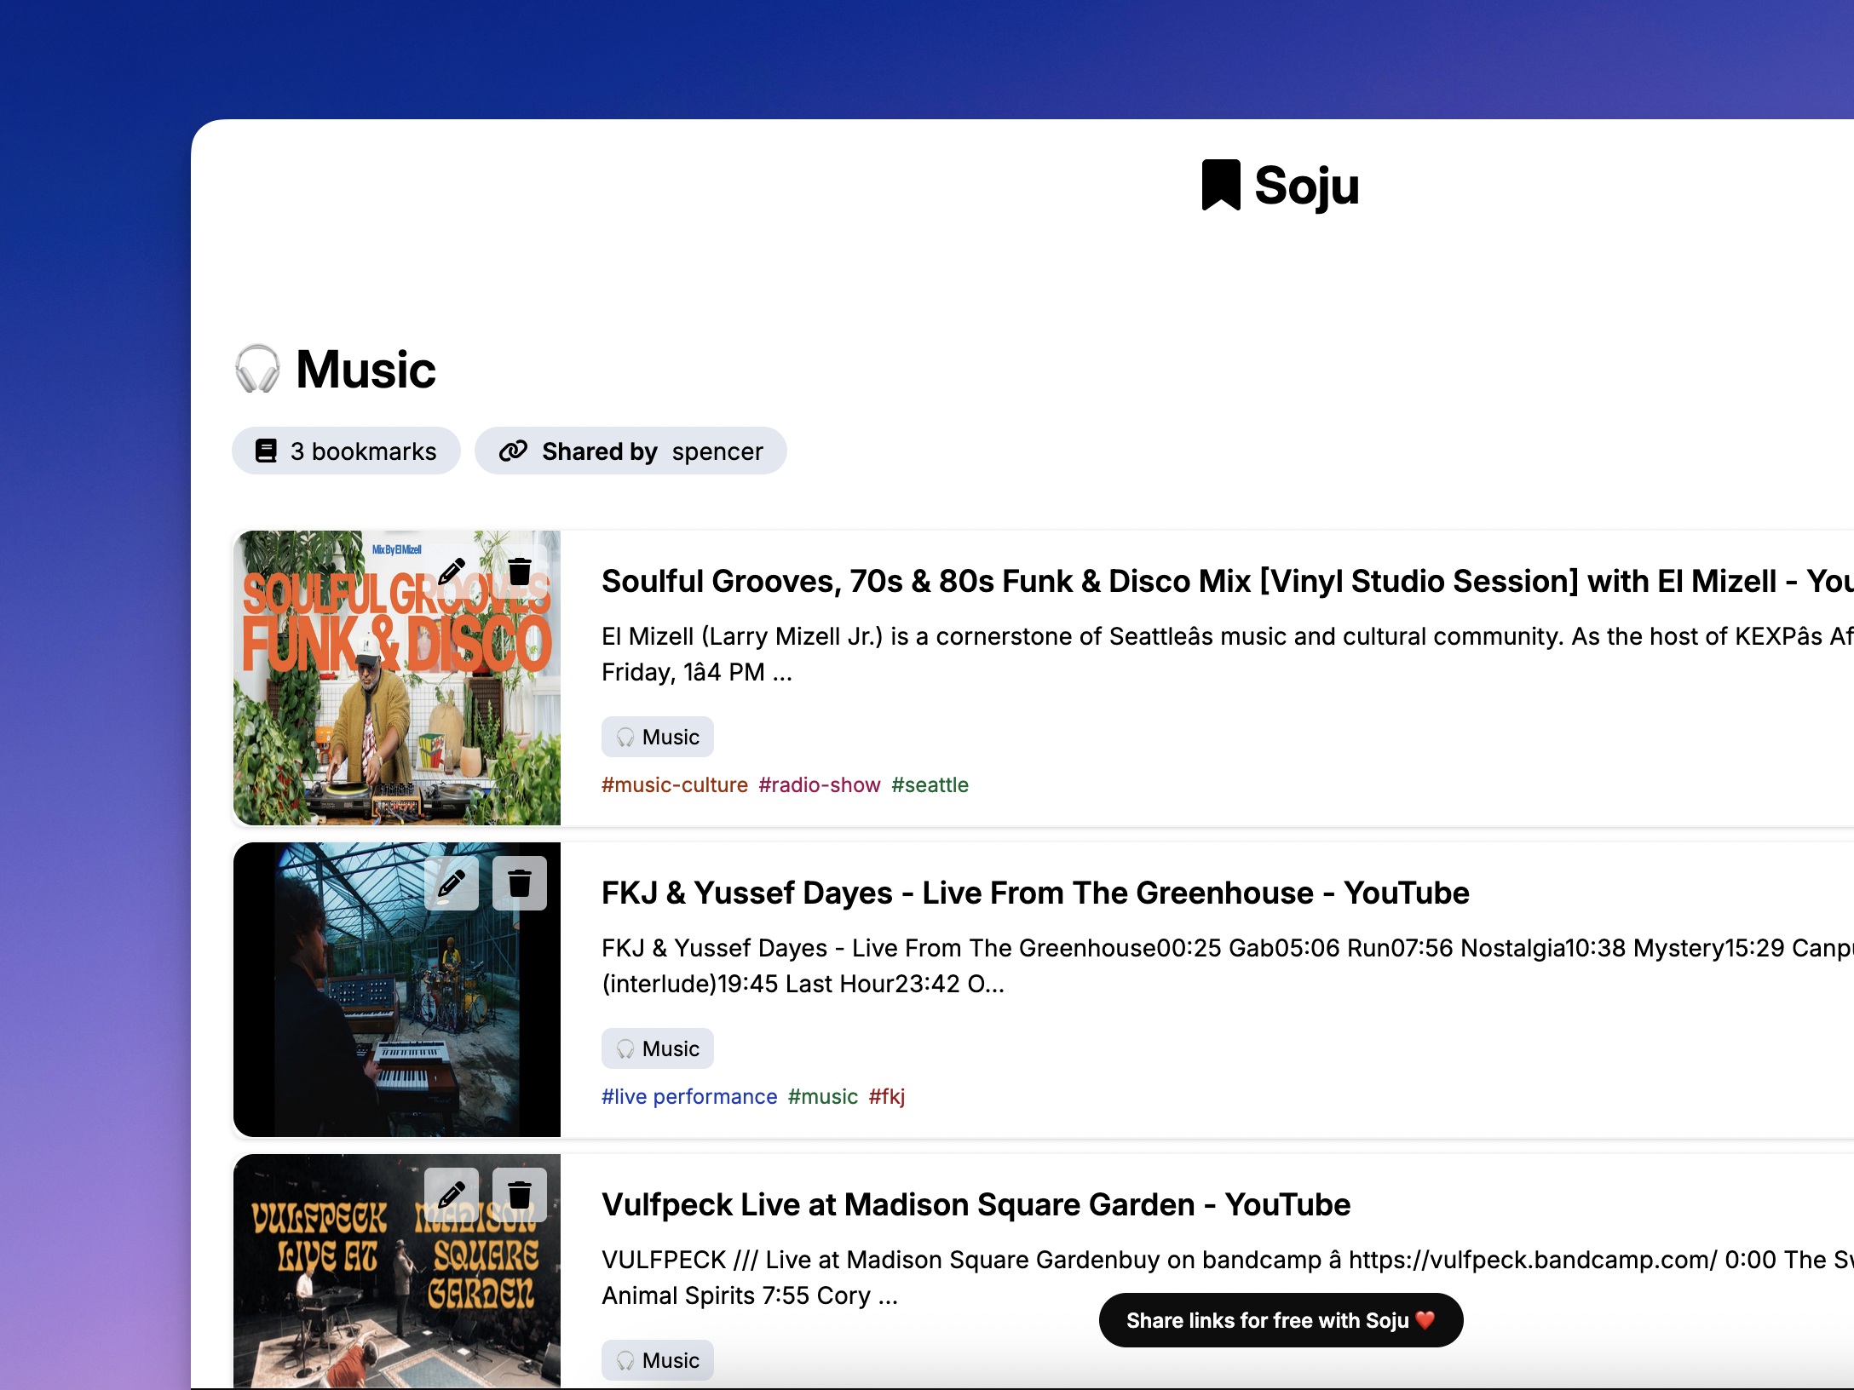Edit the Vulfpeck bookmark with pencil icon
Screen dimensions: 1854x1390
point(452,1195)
